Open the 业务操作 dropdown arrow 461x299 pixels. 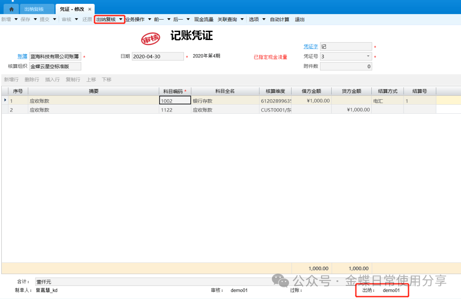(149, 20)
